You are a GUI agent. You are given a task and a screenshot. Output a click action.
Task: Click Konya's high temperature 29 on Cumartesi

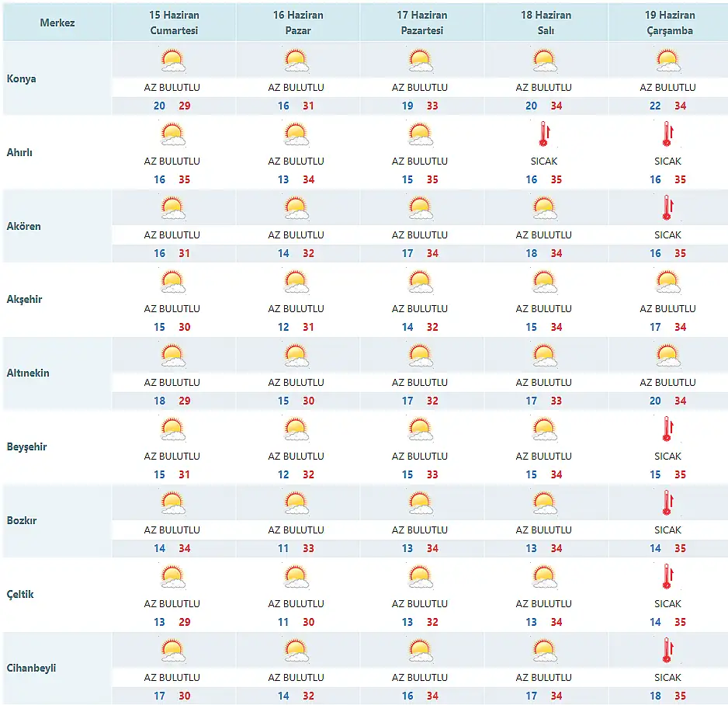coord(185,106)
